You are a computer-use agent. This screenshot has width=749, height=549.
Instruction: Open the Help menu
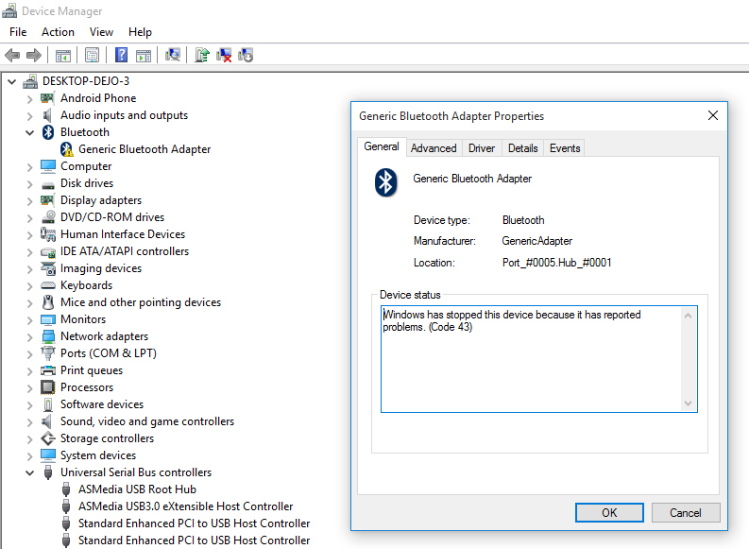pos(140,32)
